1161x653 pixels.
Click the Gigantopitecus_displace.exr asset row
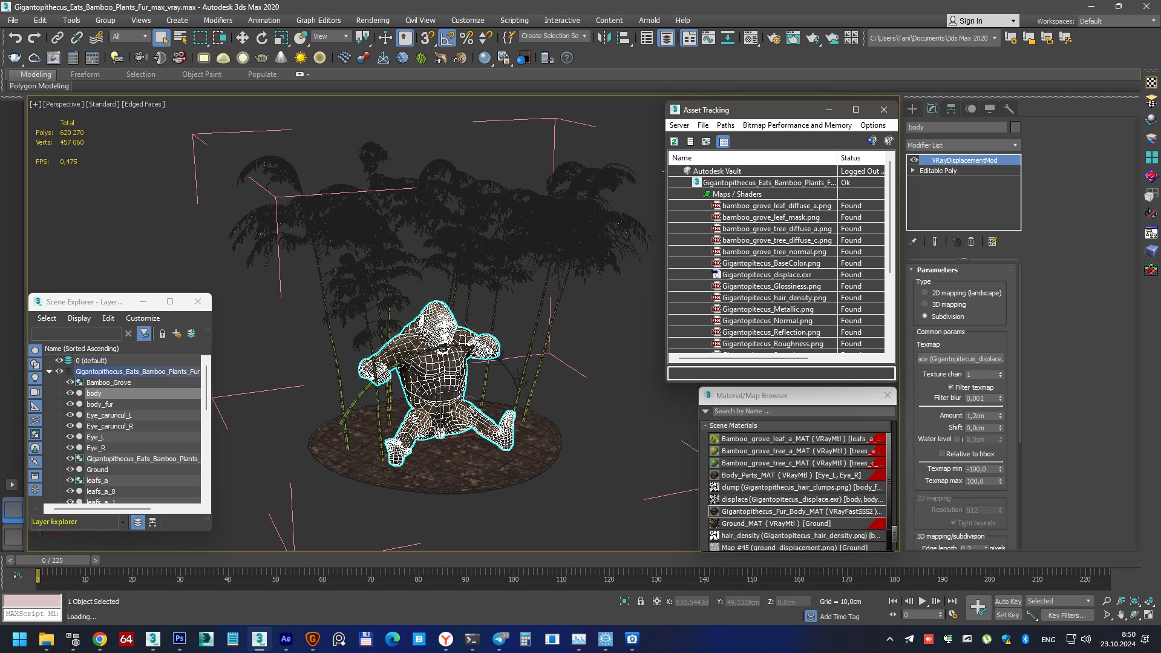(x=777, y=275)
